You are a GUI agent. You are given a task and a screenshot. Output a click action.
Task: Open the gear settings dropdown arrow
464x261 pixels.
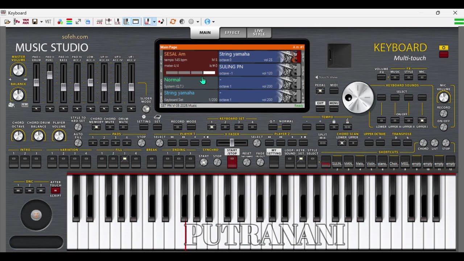point(198,22)
